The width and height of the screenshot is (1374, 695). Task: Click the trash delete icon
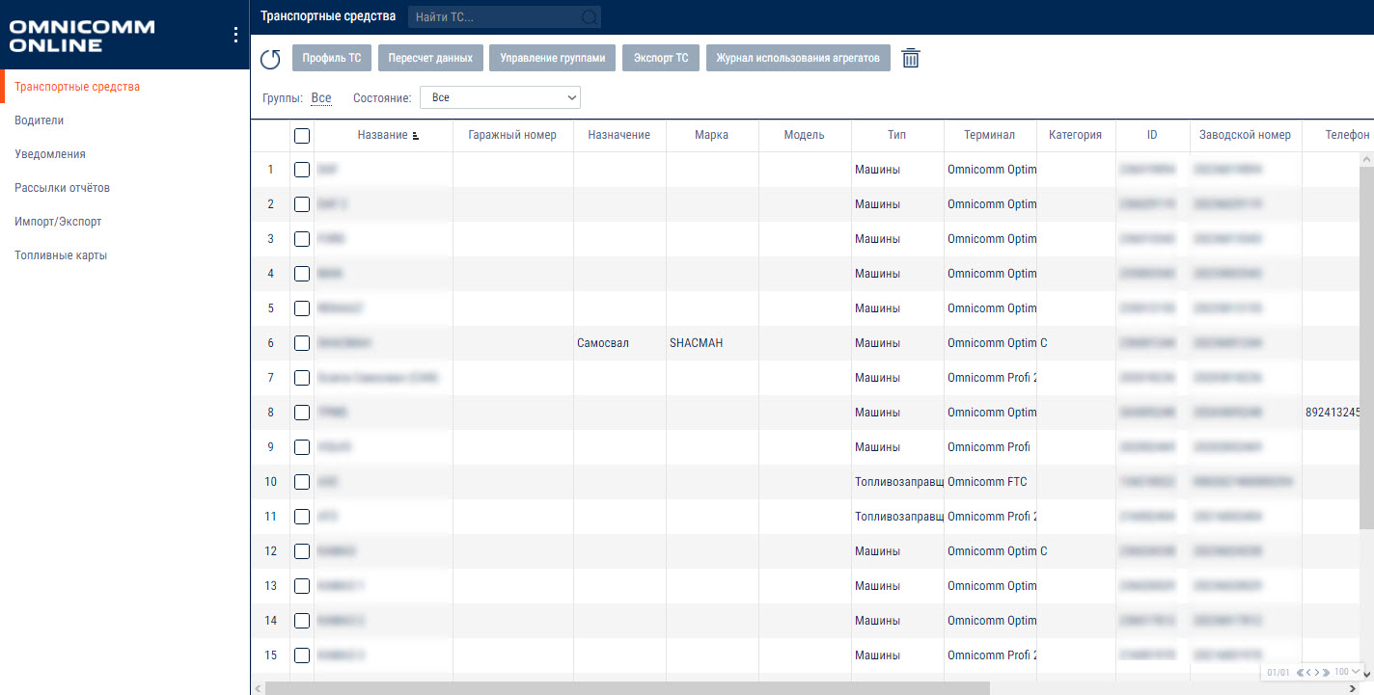910,58
